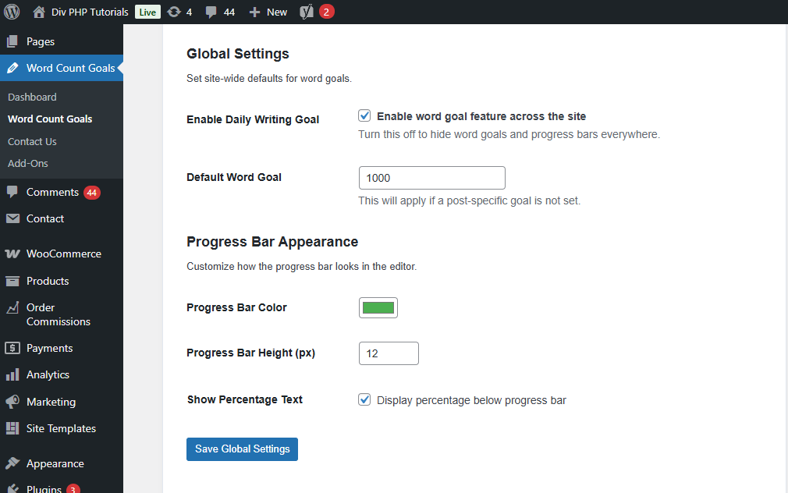Go to Dashboard submenu item
This screenshot has height=493, width=788.
(32, 97)
